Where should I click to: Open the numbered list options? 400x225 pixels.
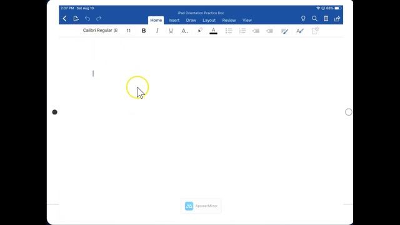pos(242,31)
